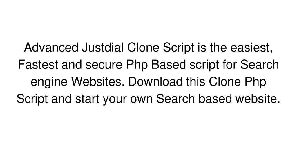Viewport: 297px width, 167px height.
Task: Click the lowercase word "based" in last line
Action: (x=215, y=99)
